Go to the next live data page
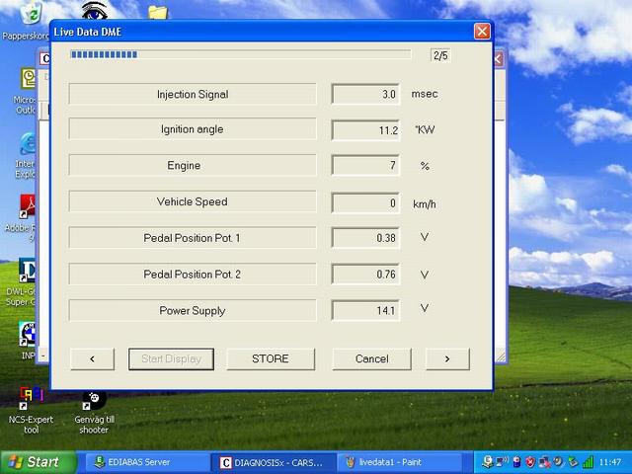This screenshot has height=474, width=632. coord(446,358)
